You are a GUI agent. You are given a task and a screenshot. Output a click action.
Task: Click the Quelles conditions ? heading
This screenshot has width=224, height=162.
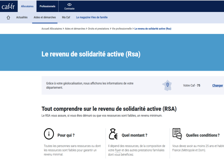tap(203, 135)
